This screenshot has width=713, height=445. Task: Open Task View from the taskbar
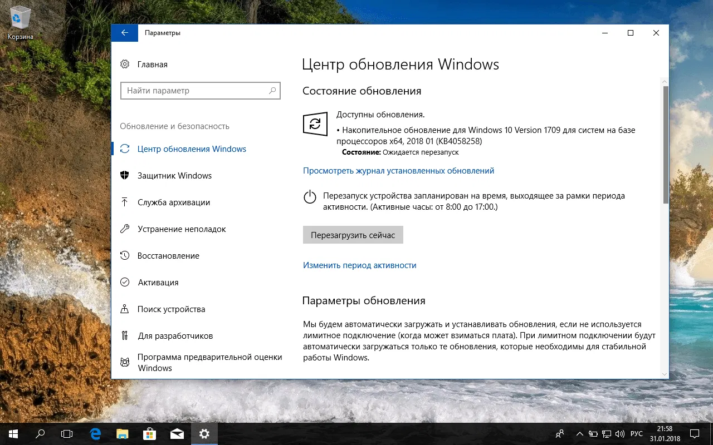67,433
